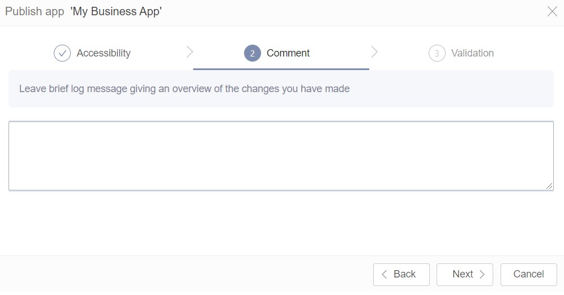Click the chevron after Accessibility step
Viewport: 564px width, 295px height.
coord(190,52)
